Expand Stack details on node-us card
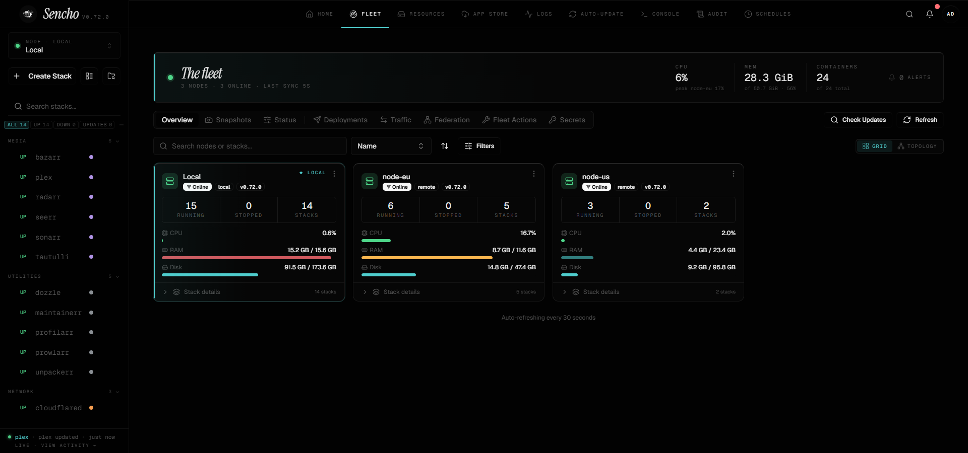The height and width of the screenshot is (453, 968). (x=648, y=292)
